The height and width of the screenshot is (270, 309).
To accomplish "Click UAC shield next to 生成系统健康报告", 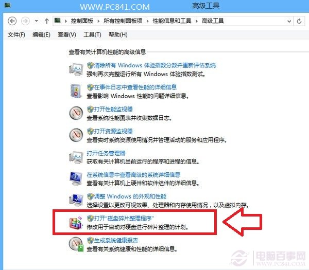I will (x=90, y=240).
